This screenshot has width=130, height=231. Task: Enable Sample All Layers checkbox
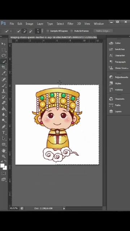point(48,31)
